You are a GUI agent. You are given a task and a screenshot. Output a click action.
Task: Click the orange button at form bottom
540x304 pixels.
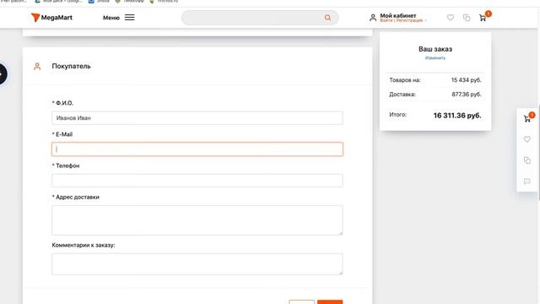[x=330, y=302]
